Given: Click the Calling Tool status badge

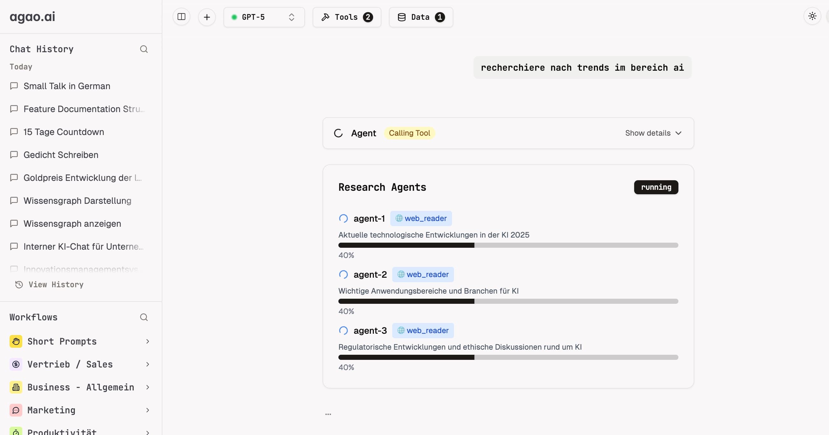Looking at the screenshot, I should 409,133.
